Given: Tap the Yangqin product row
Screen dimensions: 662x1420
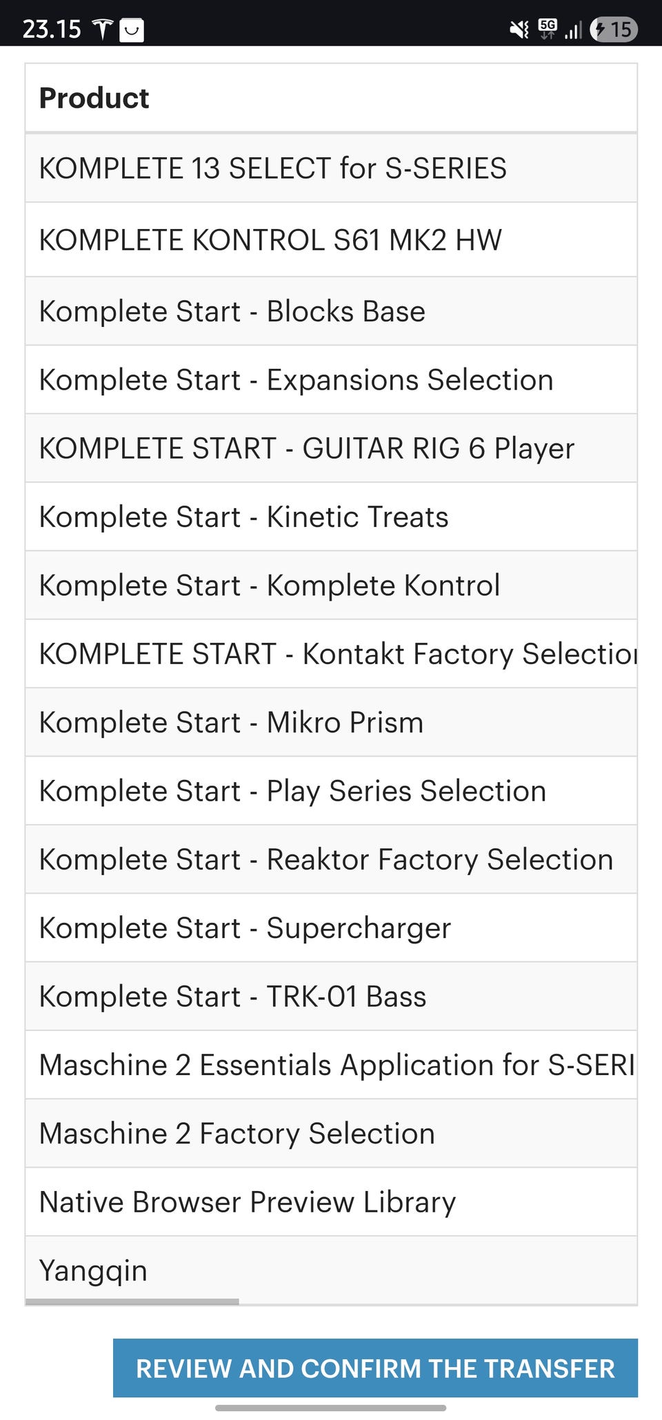Looking at the screenshot, I should 93,1270.
